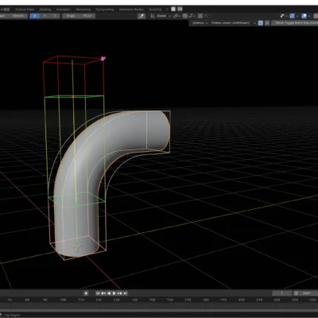Image resolution: width=318 pixels, height=318 pixels.
Task: Switch to the Rendering workspace tab
Action: [x=83, y=10]
